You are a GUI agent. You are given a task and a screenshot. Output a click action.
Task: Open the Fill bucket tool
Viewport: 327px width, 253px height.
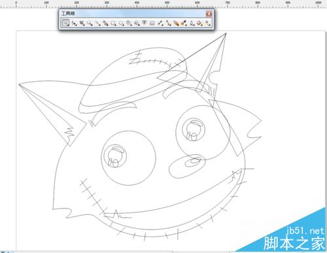pyautogui.click(x=199, y=23)
